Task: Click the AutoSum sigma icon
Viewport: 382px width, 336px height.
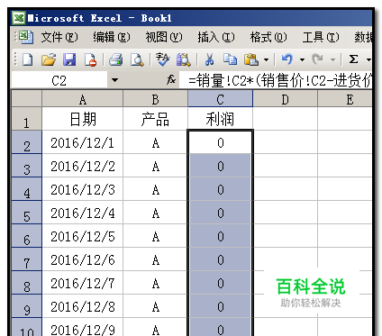Action: (x=353, y=59)
